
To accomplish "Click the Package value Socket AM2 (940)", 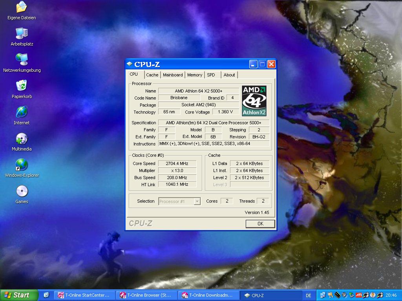I will pos(199,105).
